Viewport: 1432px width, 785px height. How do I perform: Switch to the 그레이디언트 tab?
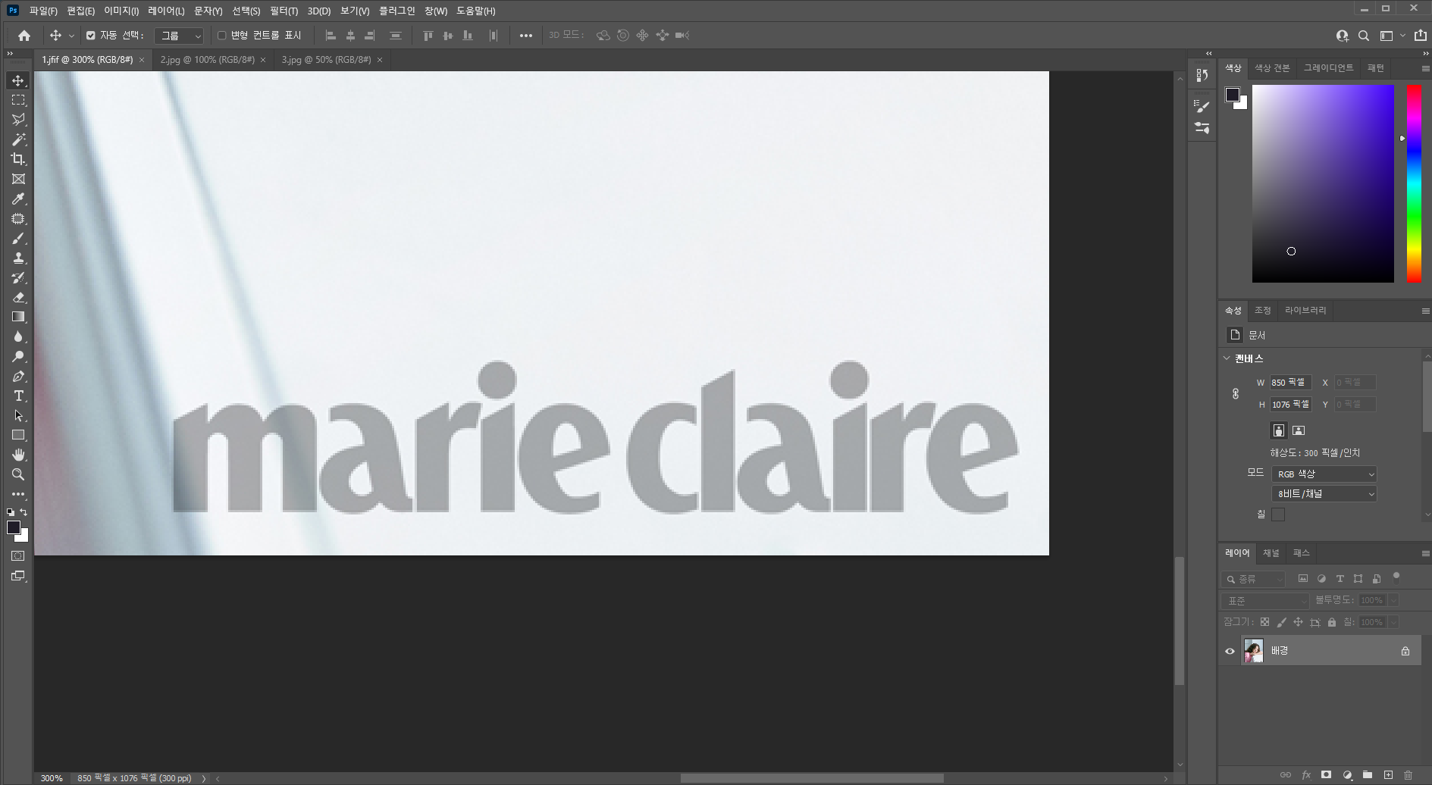(1328, 68)
